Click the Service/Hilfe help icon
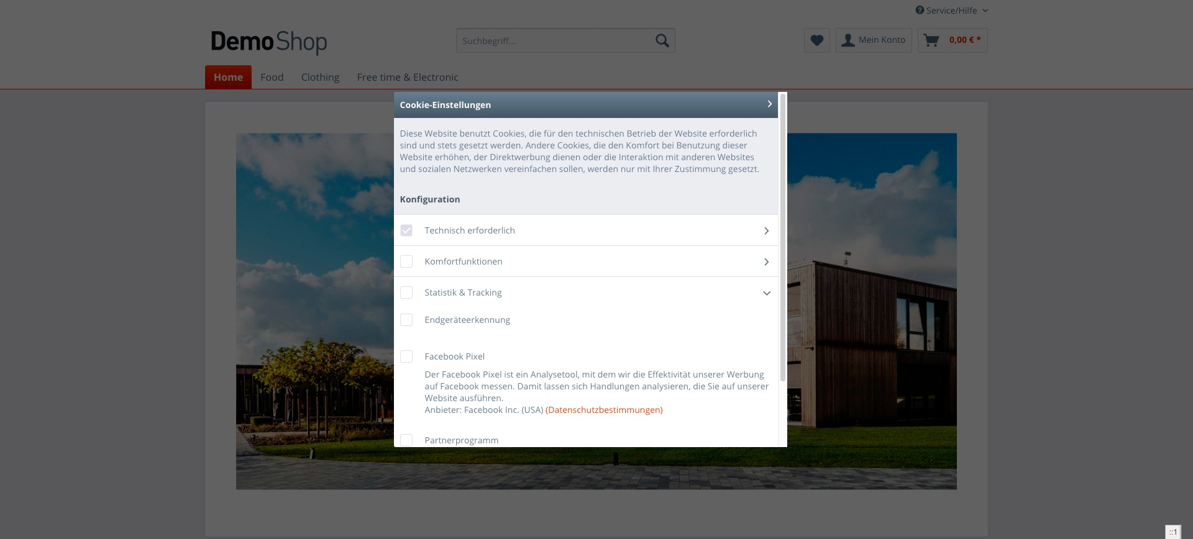The width and height of the screenshot is (1193, 539). [x=920, y=10]
